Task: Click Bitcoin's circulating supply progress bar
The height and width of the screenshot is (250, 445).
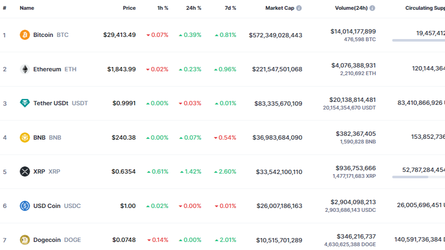Action: (417, 40)
